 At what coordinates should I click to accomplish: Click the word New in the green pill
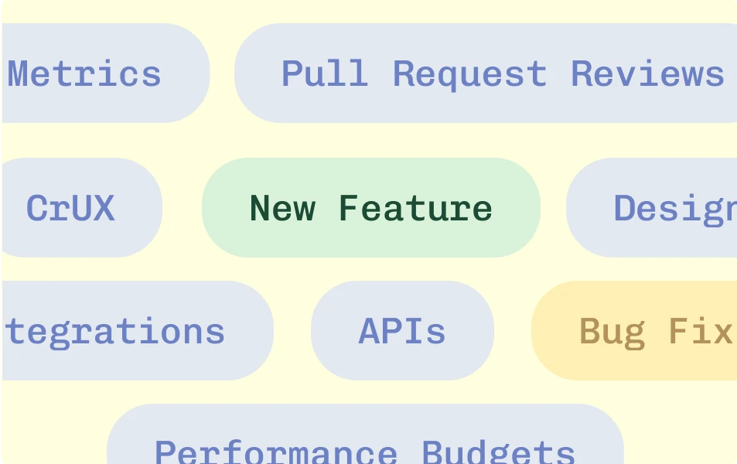tap(282, 208)
